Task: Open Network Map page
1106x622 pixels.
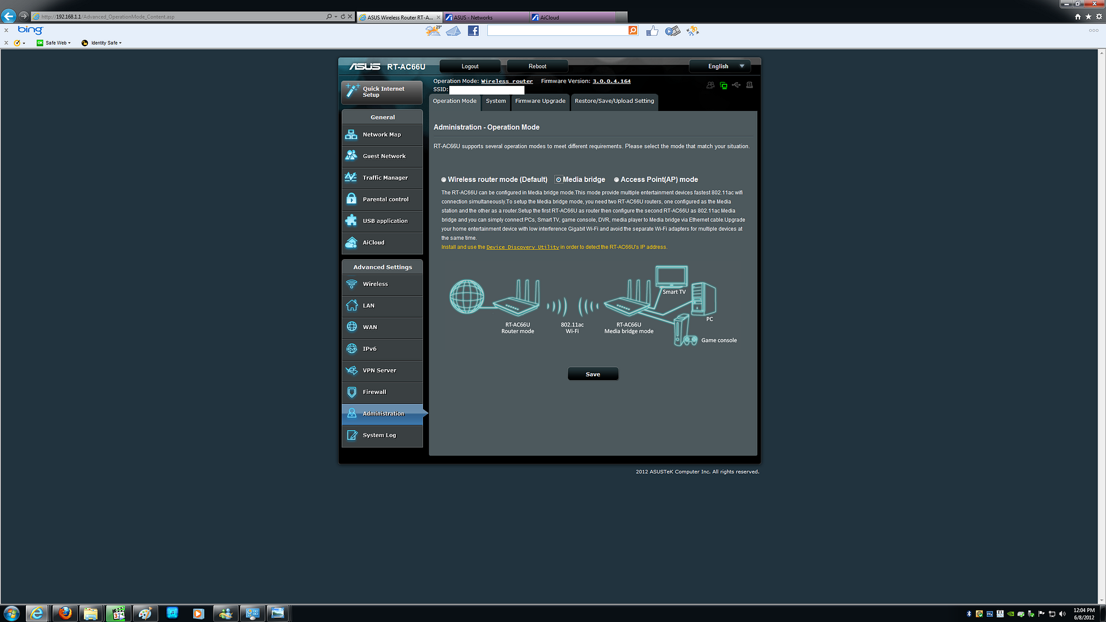Action: point(382,135)
